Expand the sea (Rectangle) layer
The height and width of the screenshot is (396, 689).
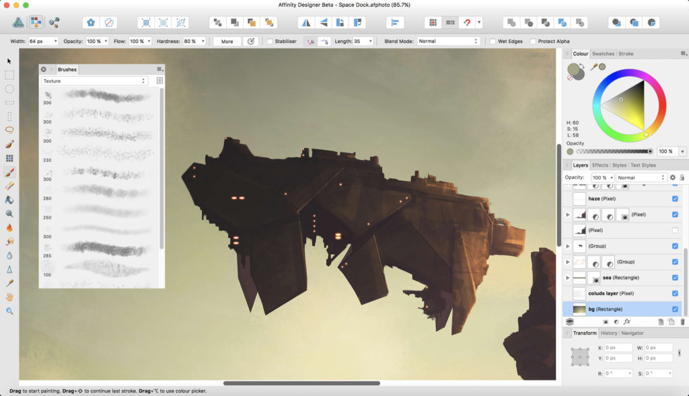[567, 278]
